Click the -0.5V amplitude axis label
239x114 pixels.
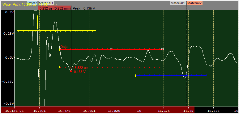(8, 103)
